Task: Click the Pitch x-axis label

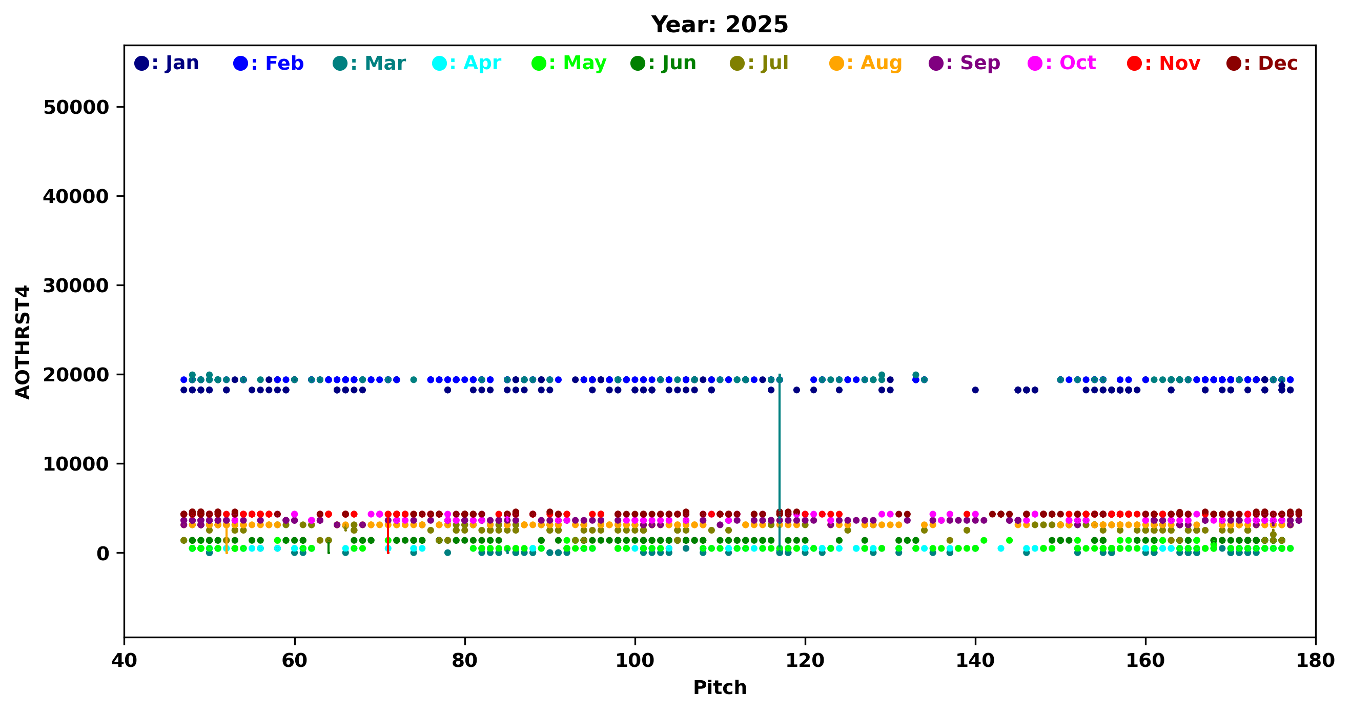Action: pos(720,687)
